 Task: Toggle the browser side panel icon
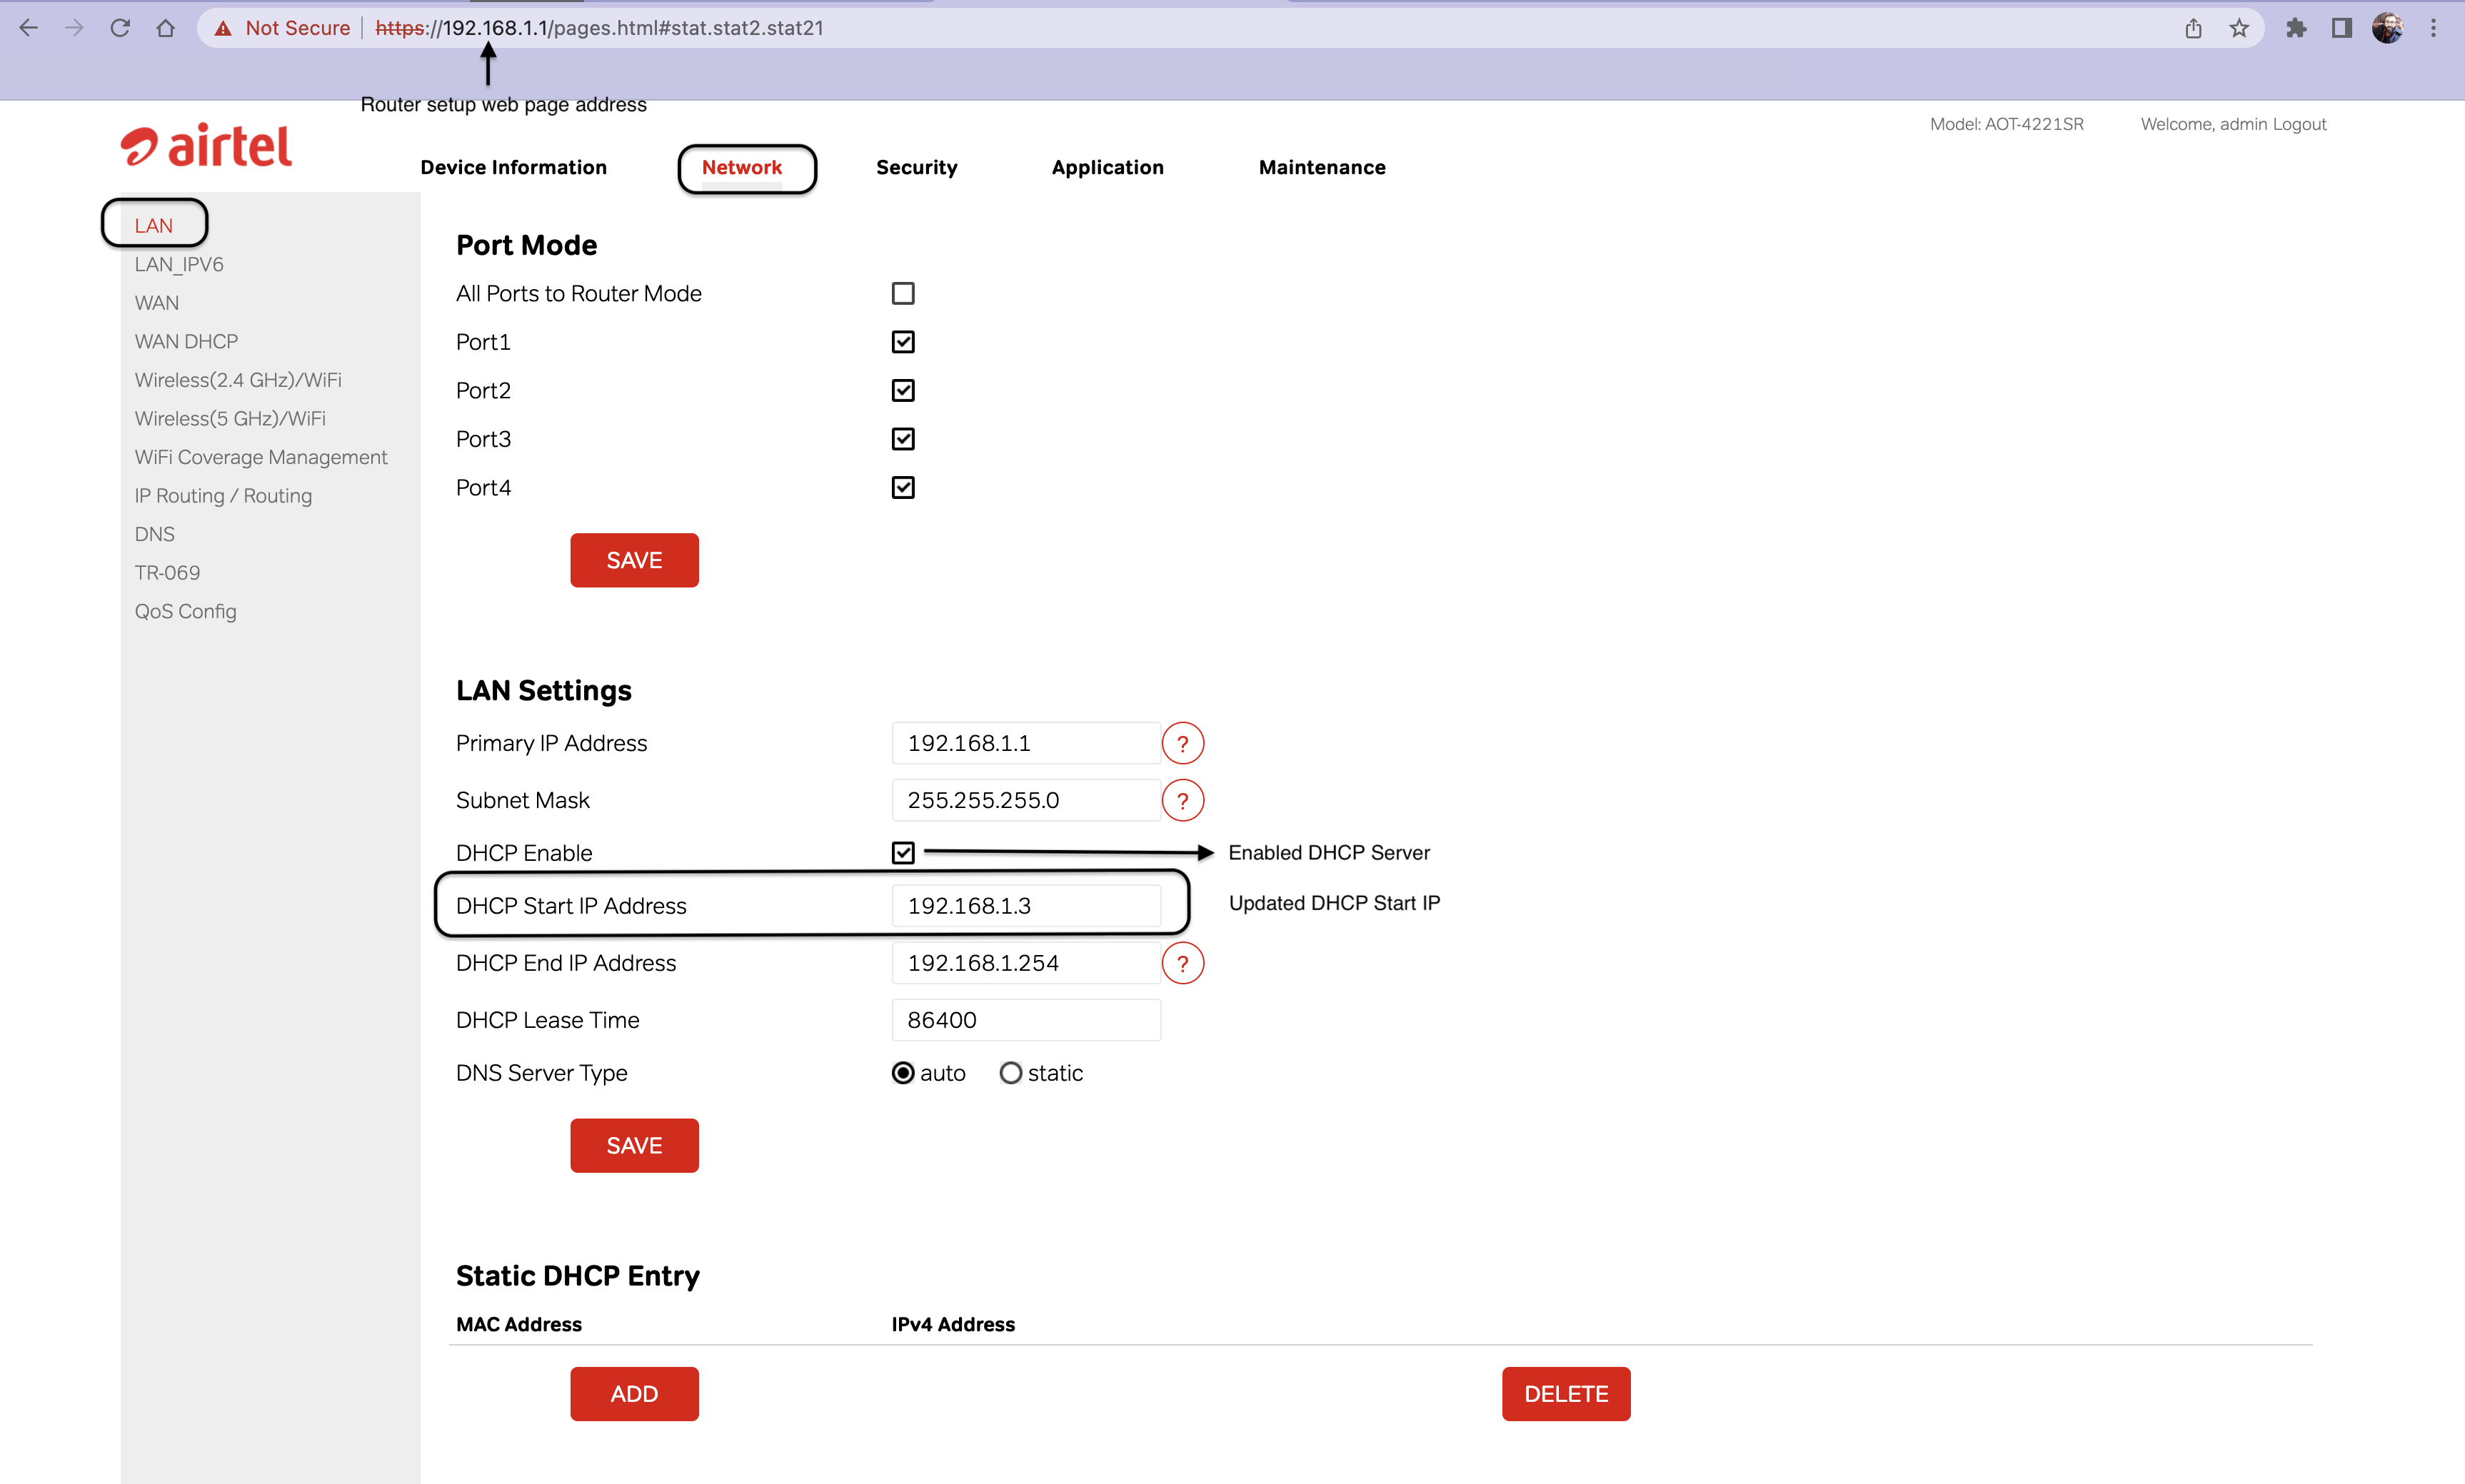(x=2341, y=28)
